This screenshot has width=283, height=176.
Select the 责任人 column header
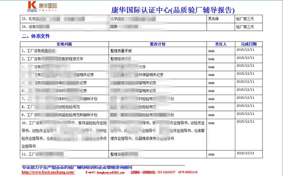coord(221,44)
